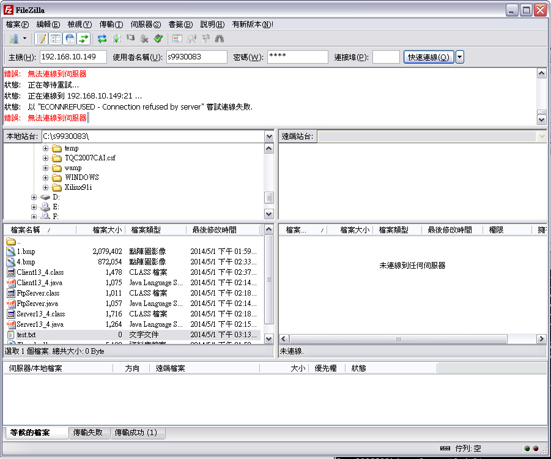
Task: Expand the temp folder node
Action: [x=45, y=149]
